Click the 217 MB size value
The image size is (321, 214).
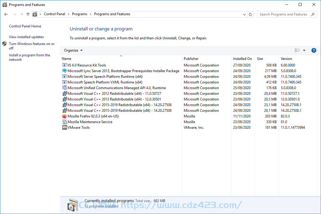coord(271,71)
